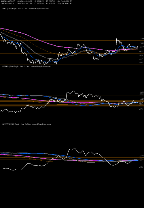Click the MONTHLY(50) Eagle View chart title
The width and height of the screenshot is (144, 208).
pyautogui.click(x=27, y=124)
